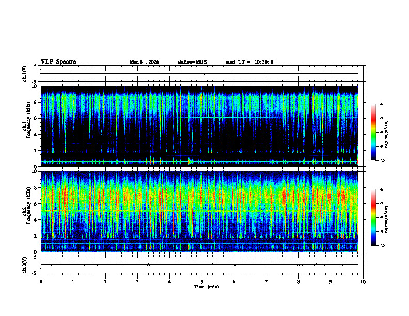
Task: Click the "10" kHz tick on ch.2 frequency axis
Action: 35,171
